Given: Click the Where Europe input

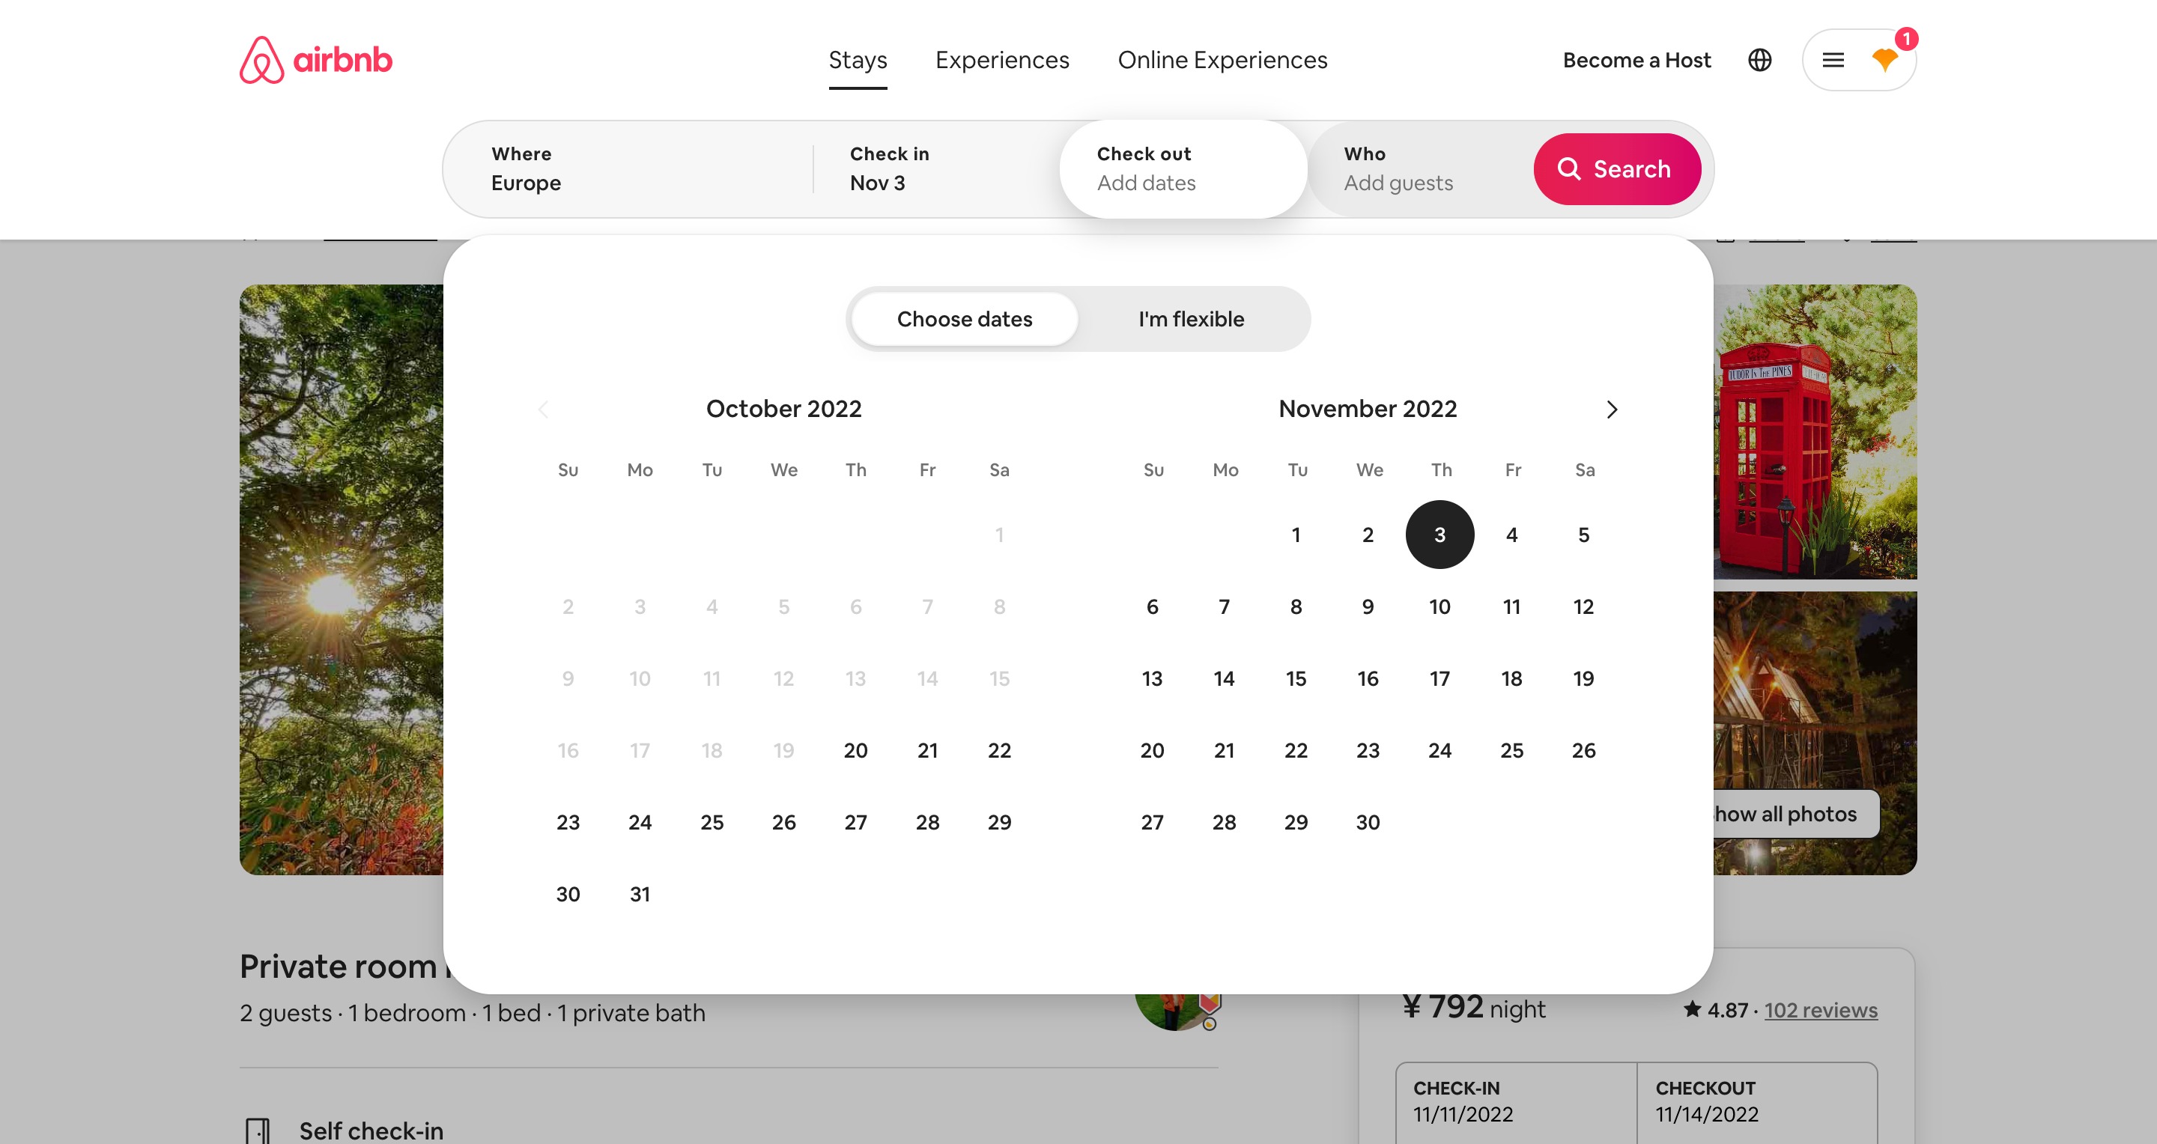Looking at the screenshot, I should tap(628, 169).
